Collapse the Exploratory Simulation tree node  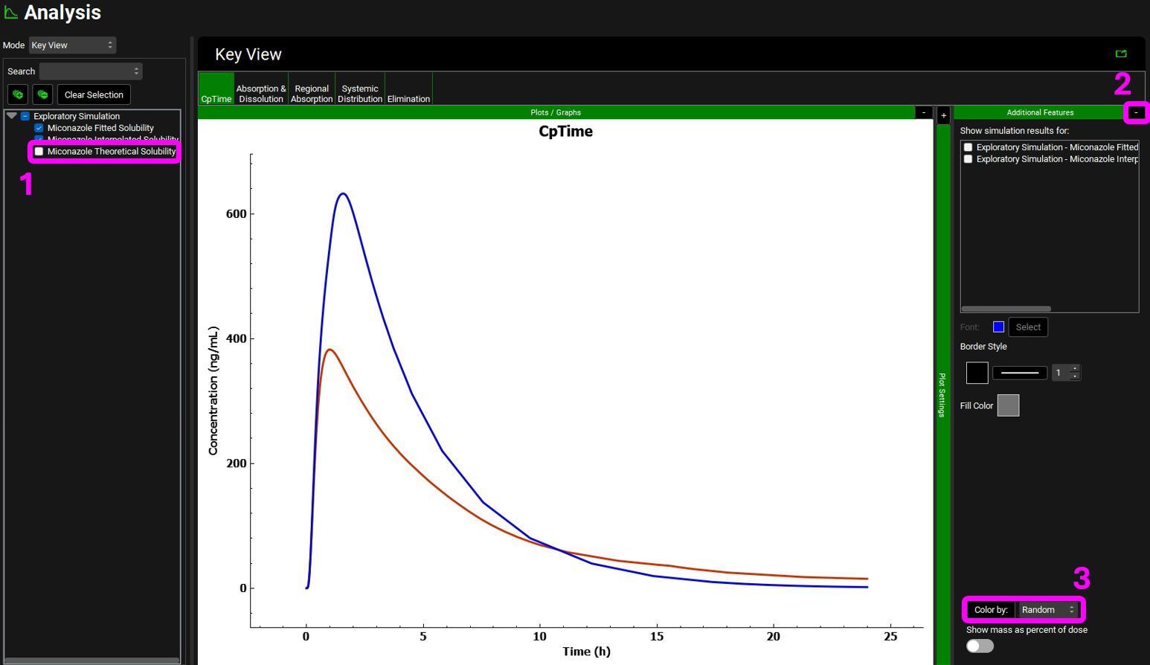coord(12,116)
